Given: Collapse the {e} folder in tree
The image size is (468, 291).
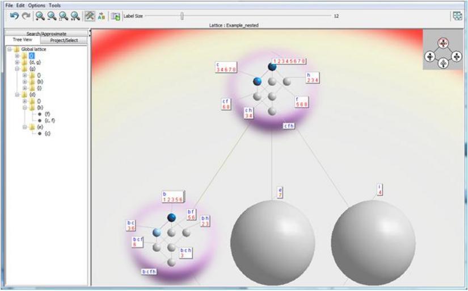Looking at the screenshot, I should (25, 127).
